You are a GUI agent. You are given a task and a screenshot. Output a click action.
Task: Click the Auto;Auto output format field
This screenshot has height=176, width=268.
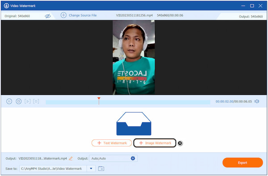click(x=113, y=159)
